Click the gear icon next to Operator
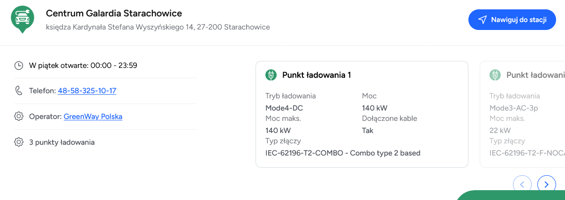Screen dimensions: 565x200 (19, 117)
